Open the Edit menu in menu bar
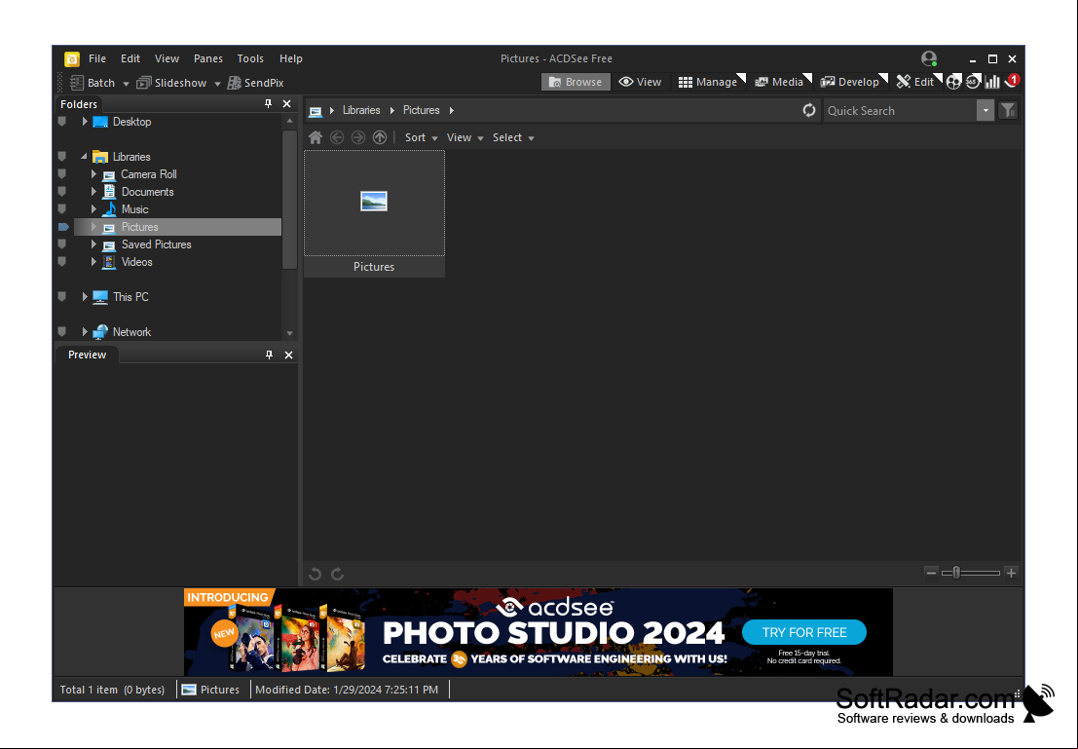The image size is (1078, 749). [130, 58]
